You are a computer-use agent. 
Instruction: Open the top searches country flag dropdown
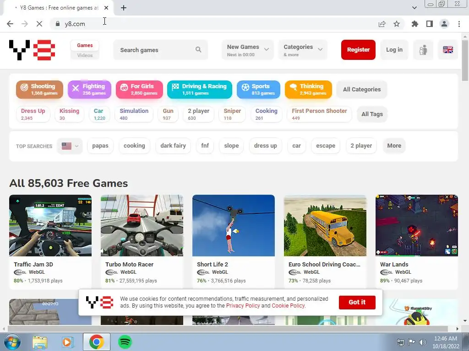tap(70, 146)
